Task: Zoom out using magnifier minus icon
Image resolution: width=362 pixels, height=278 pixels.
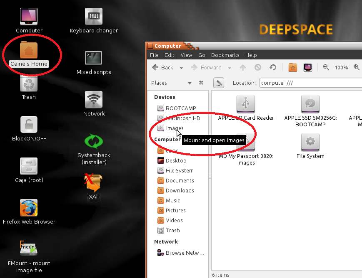Action: point(326,67)
